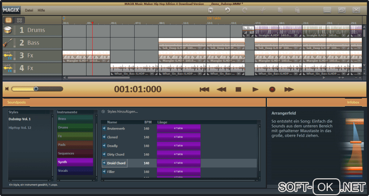Toggle preview of the Deadly loop
Viewport: 369px width, 196px height.
click(104, 146)
